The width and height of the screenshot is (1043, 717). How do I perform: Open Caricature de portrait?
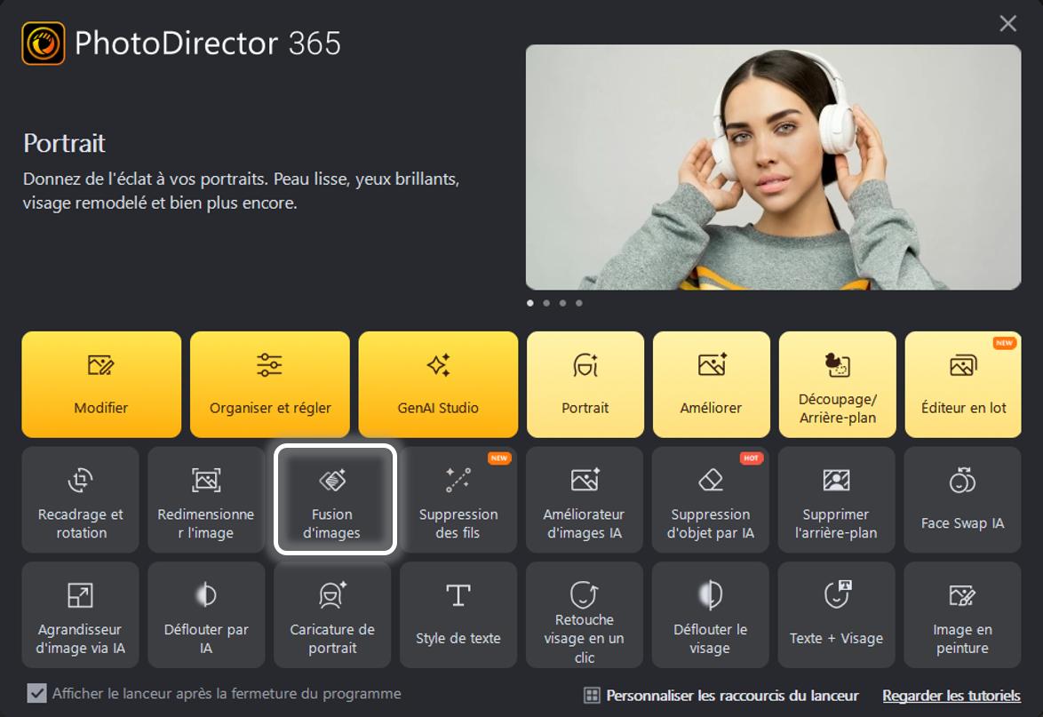coord(332,615)
